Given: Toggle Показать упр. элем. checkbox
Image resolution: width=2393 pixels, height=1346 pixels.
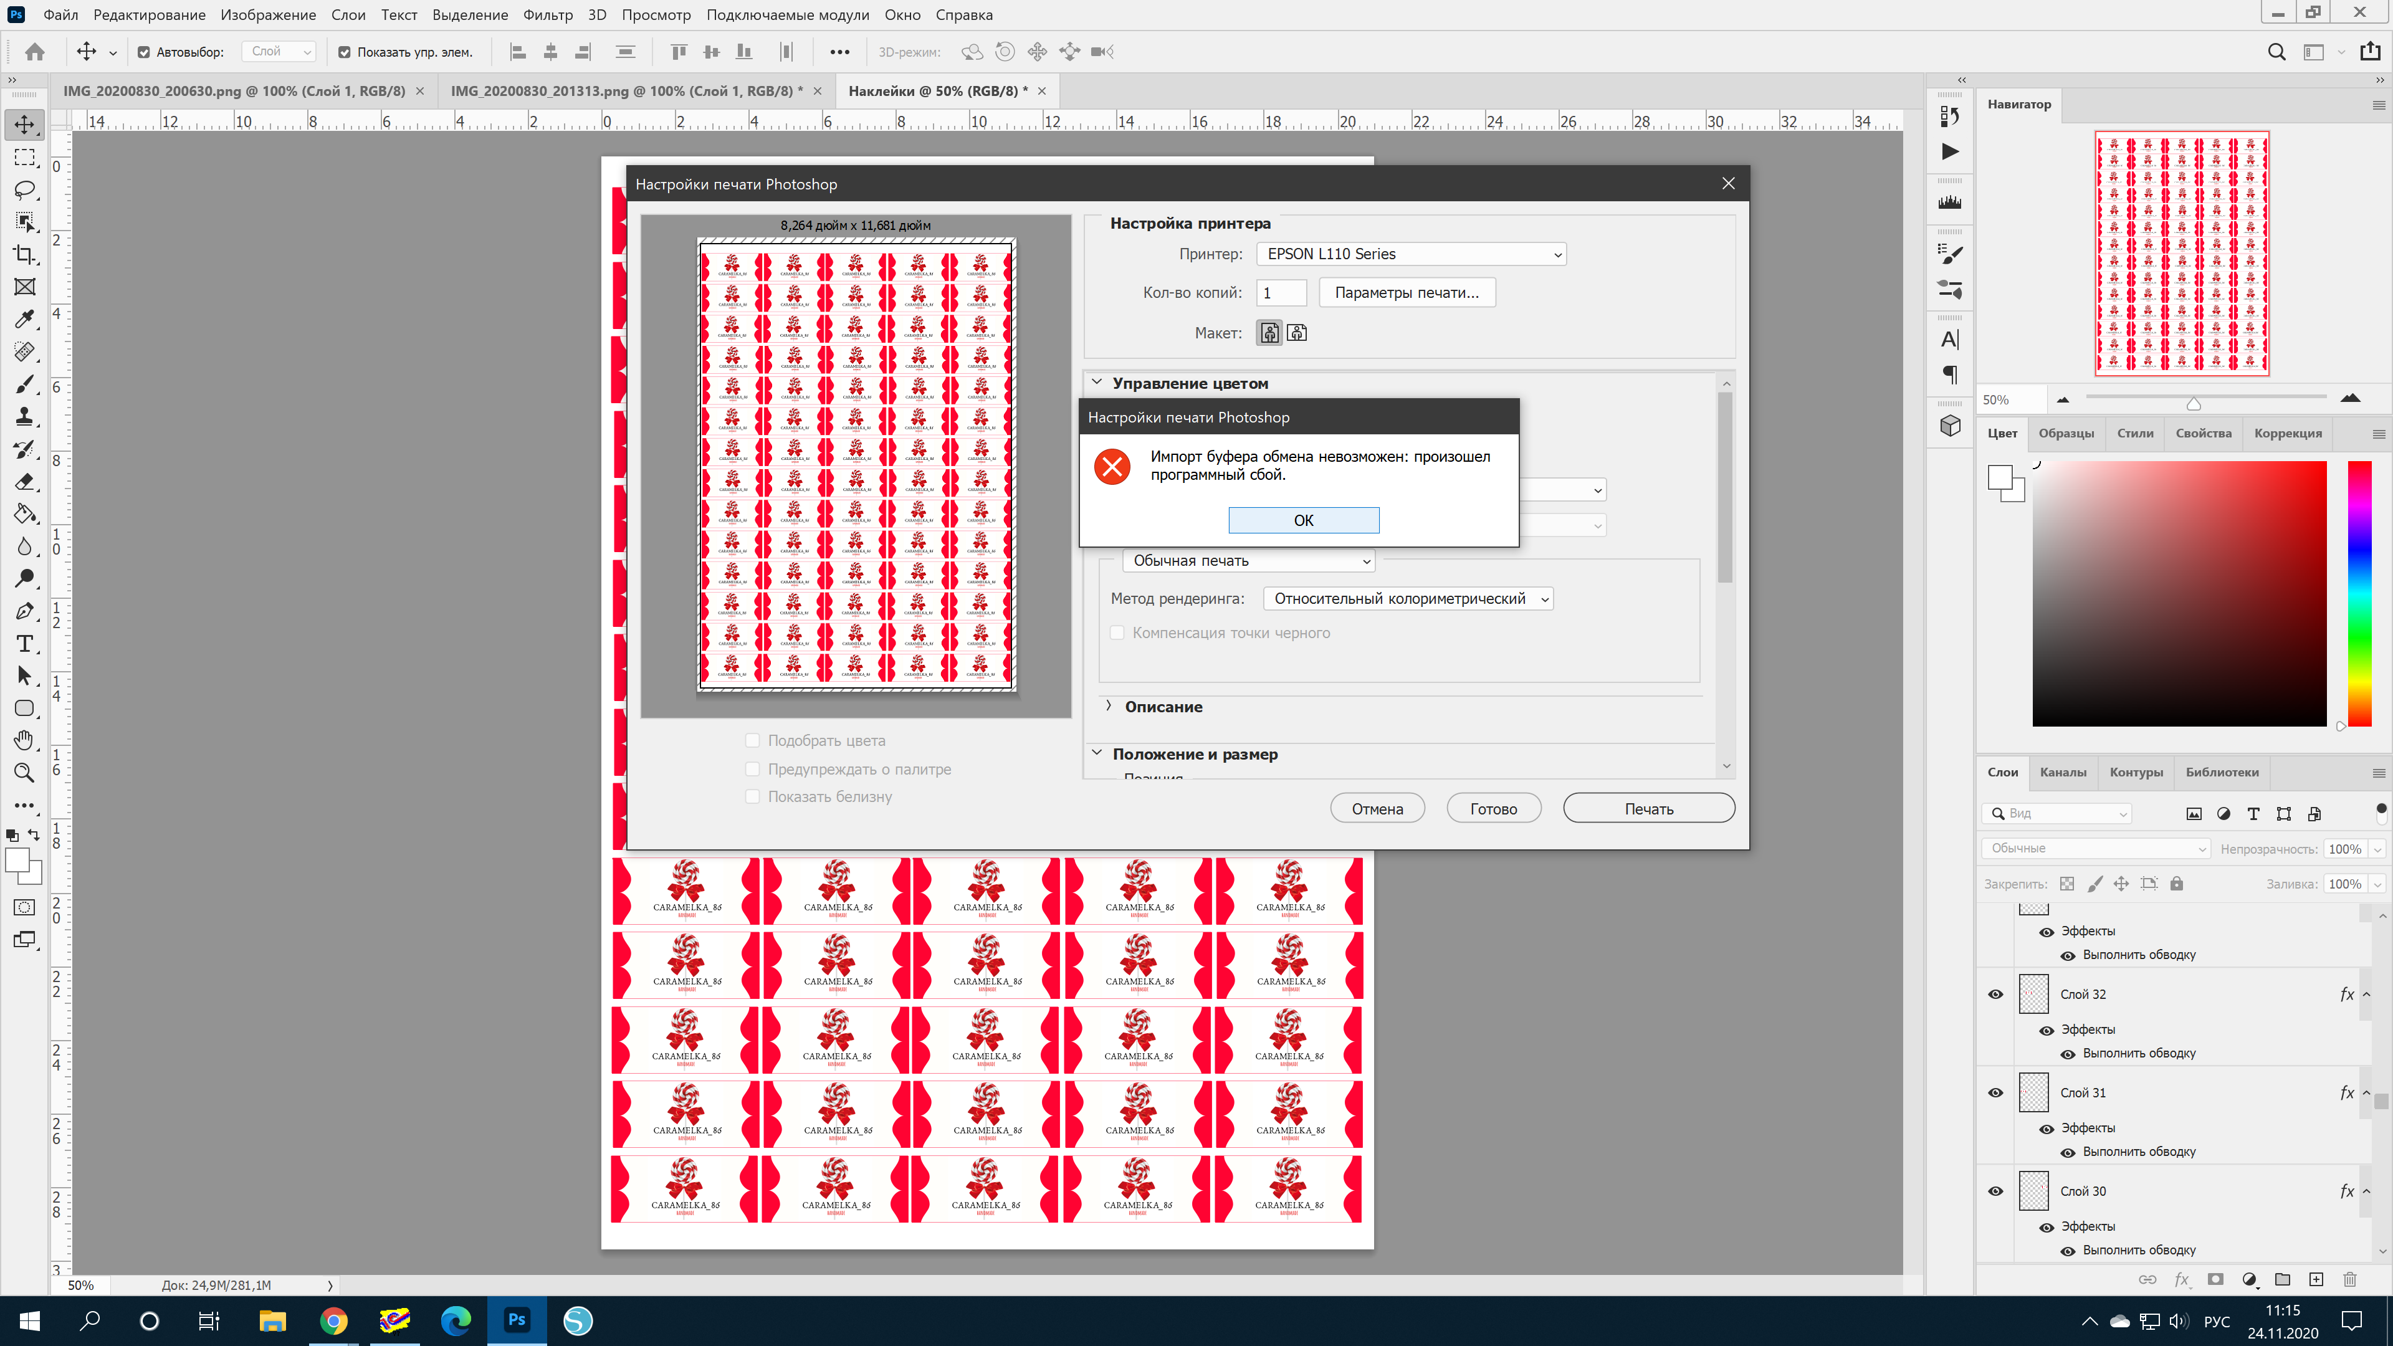Looking at the screenshot, I should click(x=345, y=52).
